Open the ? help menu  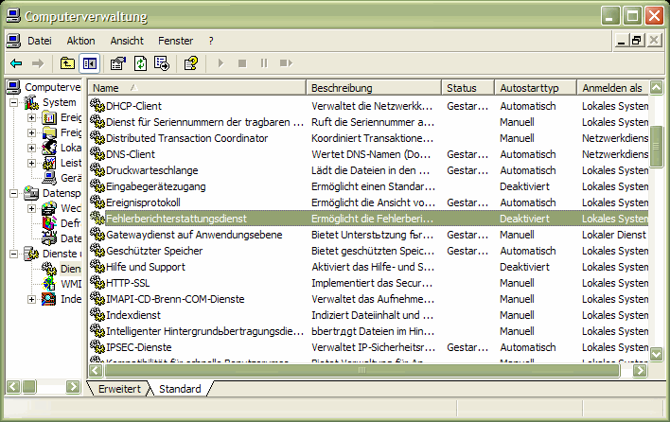tap(211, 41)
